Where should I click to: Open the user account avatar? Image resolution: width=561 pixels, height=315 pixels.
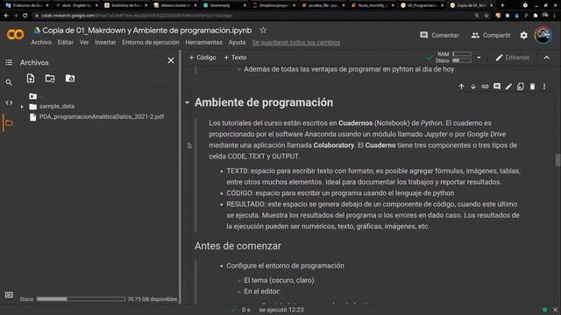[x=543, y=35]
